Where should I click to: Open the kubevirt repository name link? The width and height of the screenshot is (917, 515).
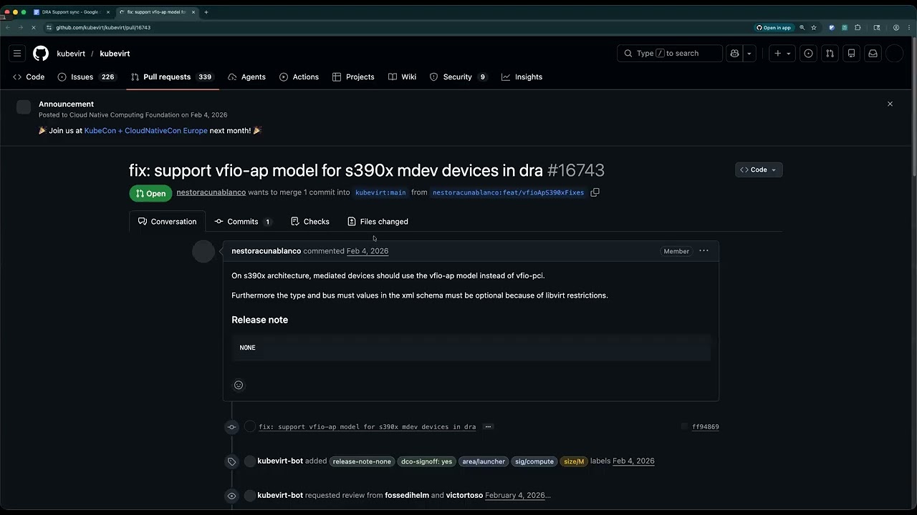coord(115,54)
